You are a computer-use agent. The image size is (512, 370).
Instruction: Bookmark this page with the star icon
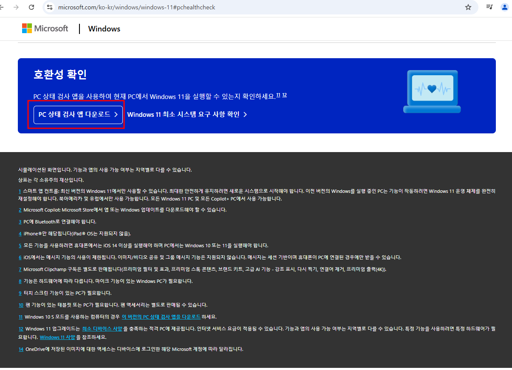(x=468, y=7)
